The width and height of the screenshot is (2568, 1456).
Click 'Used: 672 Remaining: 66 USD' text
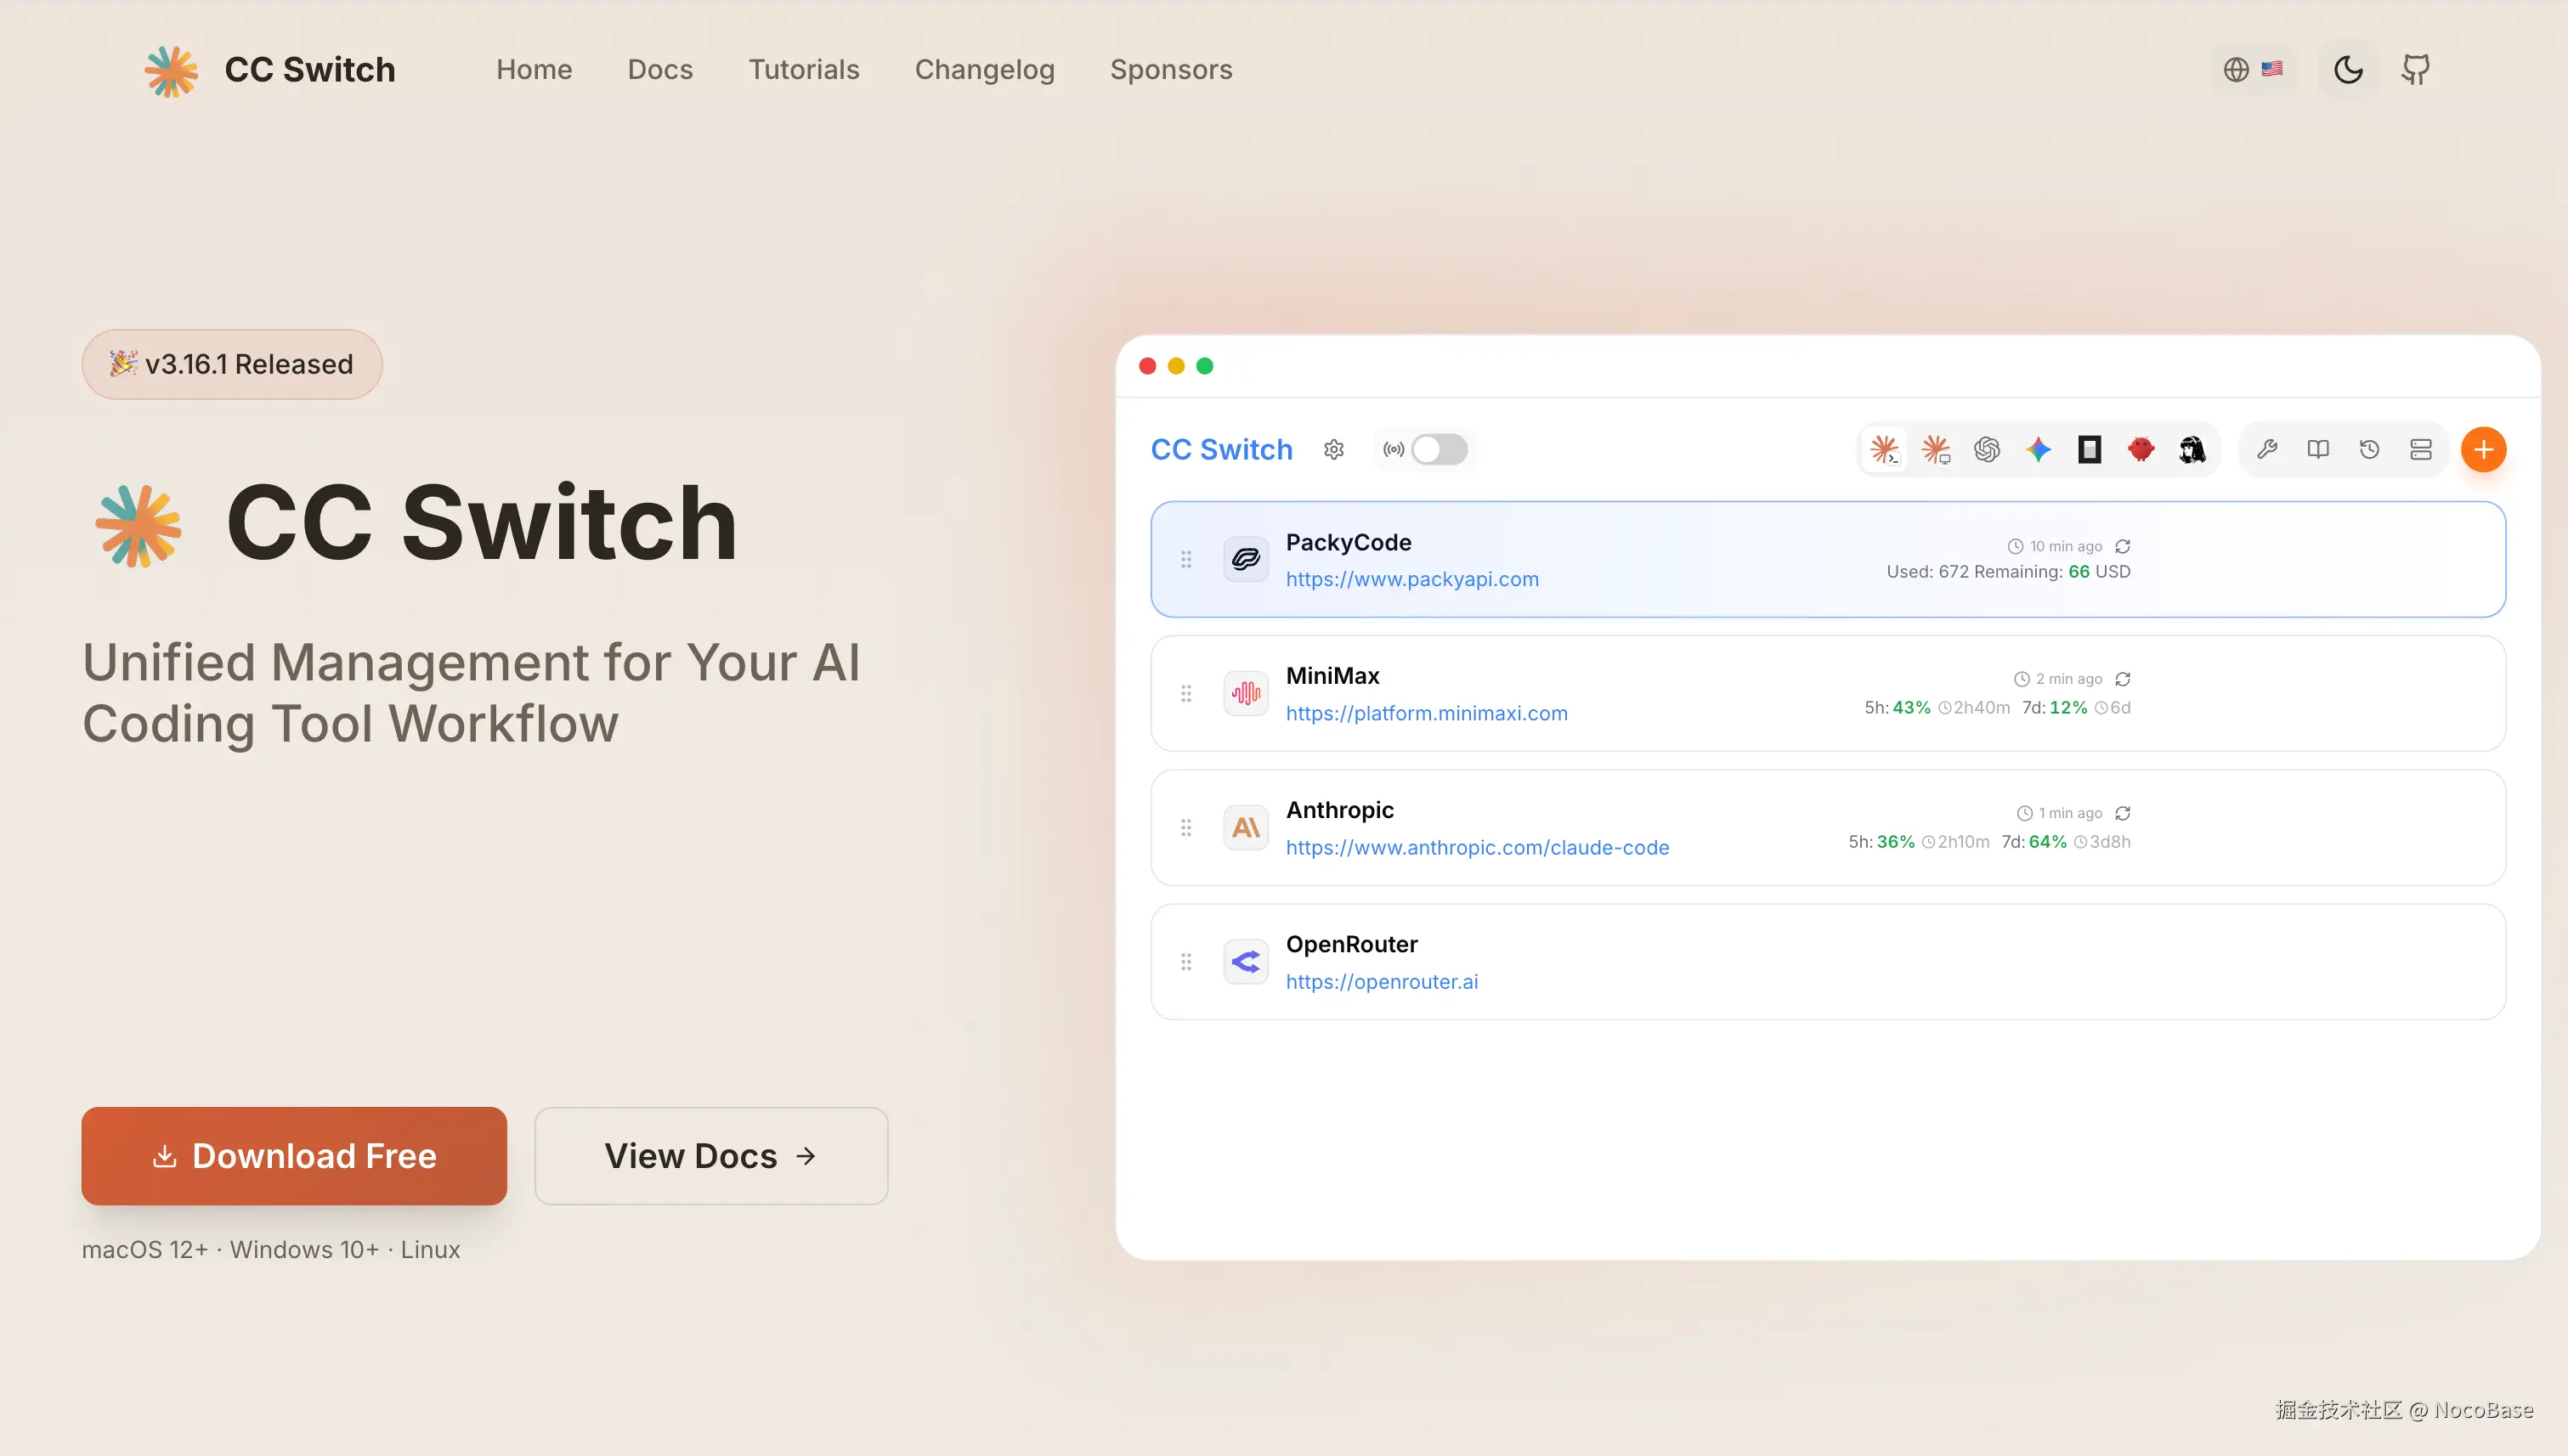coord(2008,572)
